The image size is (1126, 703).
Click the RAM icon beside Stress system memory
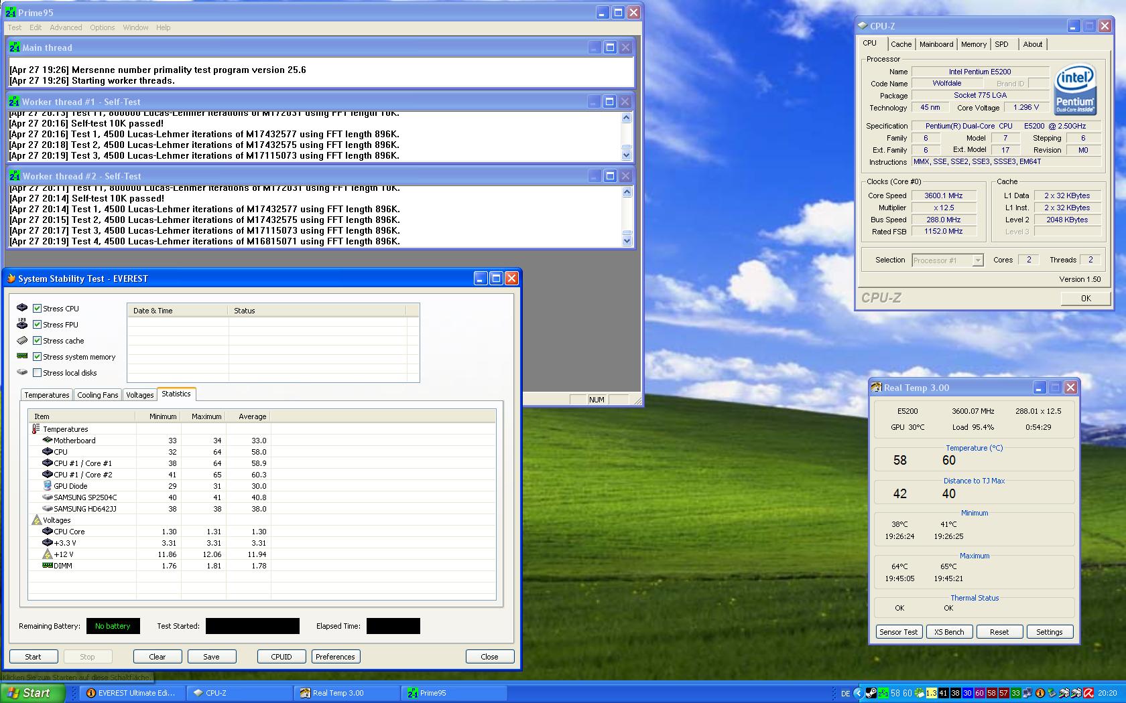[22, 356]
